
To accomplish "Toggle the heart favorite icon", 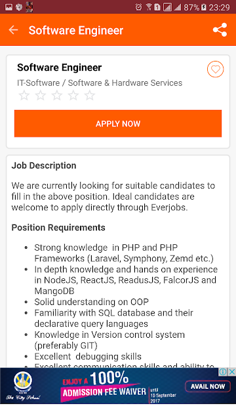I will click(x=216, y=69).
